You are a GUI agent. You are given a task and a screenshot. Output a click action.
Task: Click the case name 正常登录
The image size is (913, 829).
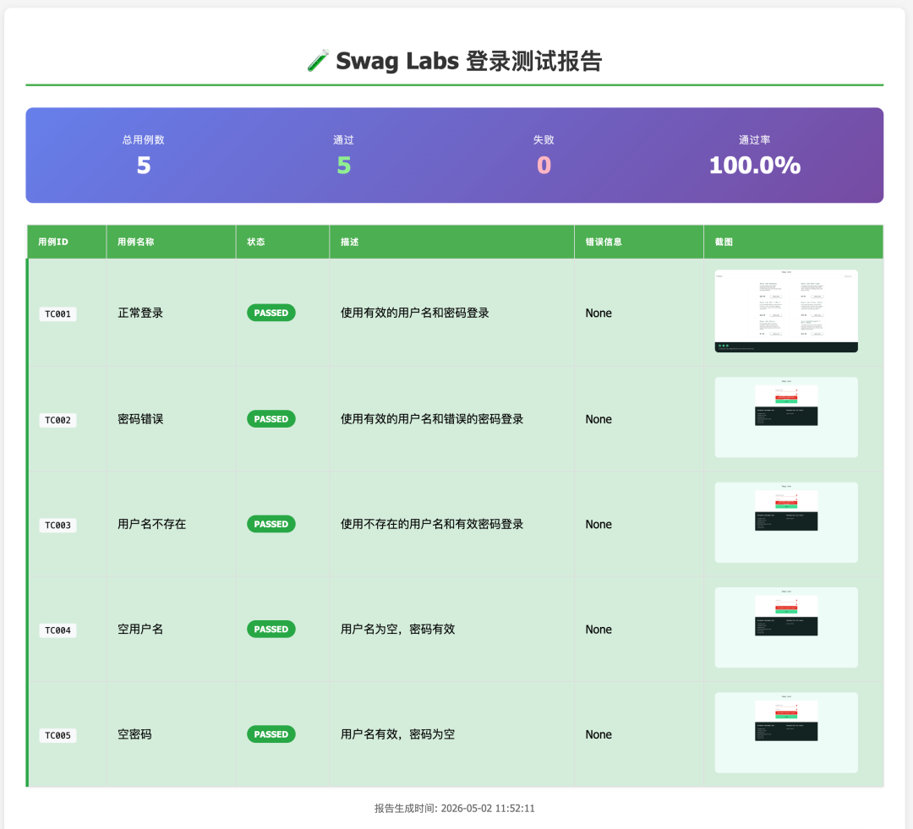pyautogui.click(x=140, y=313)
